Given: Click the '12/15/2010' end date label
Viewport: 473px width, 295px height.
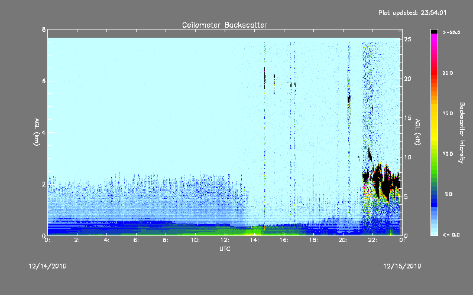Looking at the screenshot, I should 402,266.
